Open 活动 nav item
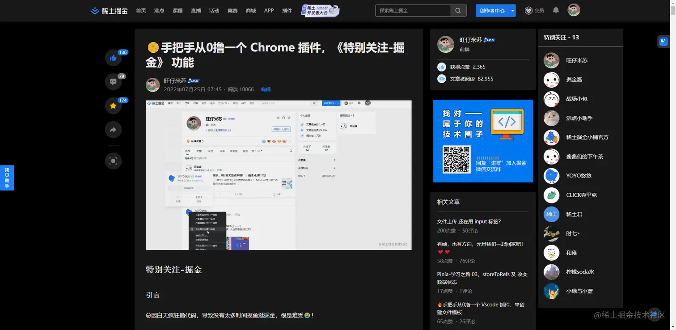 click(214, 11)
